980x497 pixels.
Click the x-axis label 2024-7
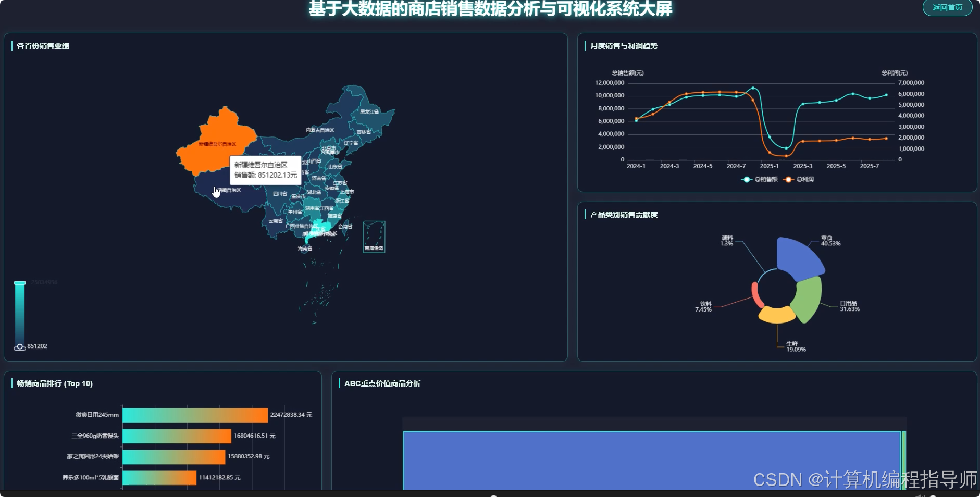click(x=736, y=166)
